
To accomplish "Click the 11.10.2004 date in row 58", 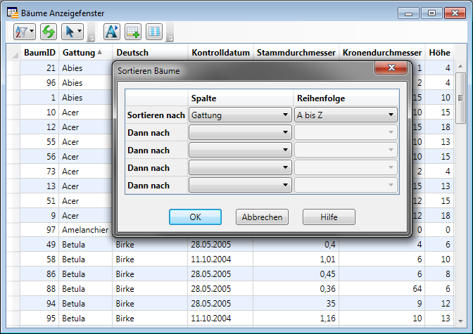I will coord(220,259).
